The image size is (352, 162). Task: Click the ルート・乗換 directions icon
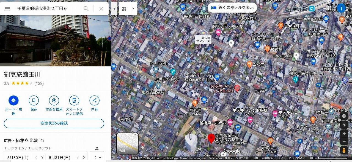point(13,100)
